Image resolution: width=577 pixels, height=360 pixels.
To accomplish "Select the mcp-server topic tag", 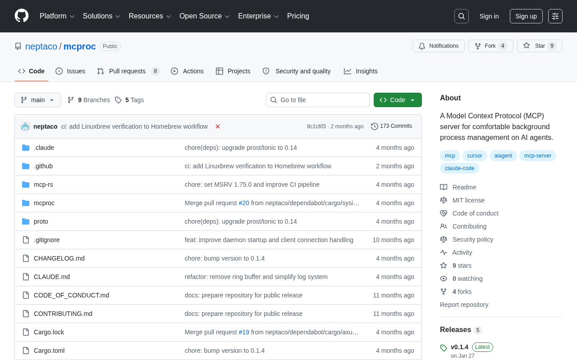I will point(538,156).
